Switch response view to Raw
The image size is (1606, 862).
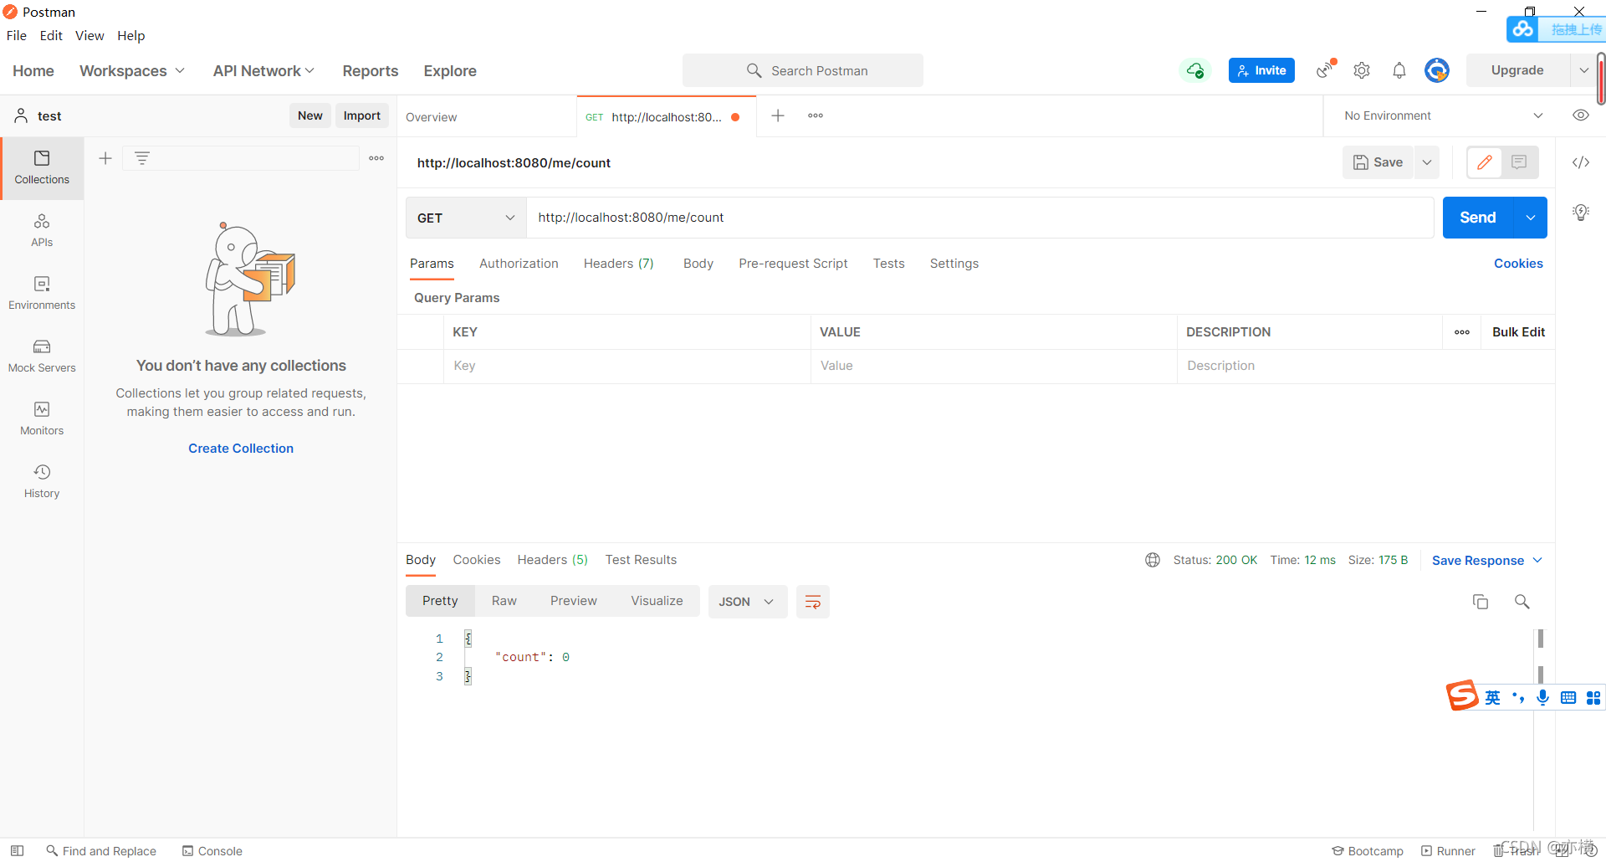[504, 601]
